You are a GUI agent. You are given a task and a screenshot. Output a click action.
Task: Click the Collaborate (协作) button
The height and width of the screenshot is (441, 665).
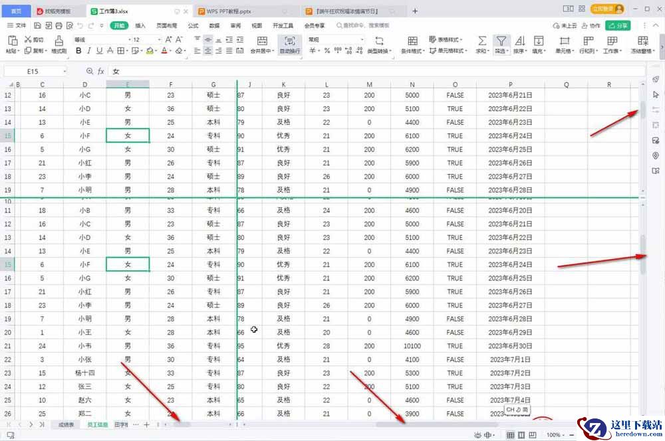pos(591,26)
